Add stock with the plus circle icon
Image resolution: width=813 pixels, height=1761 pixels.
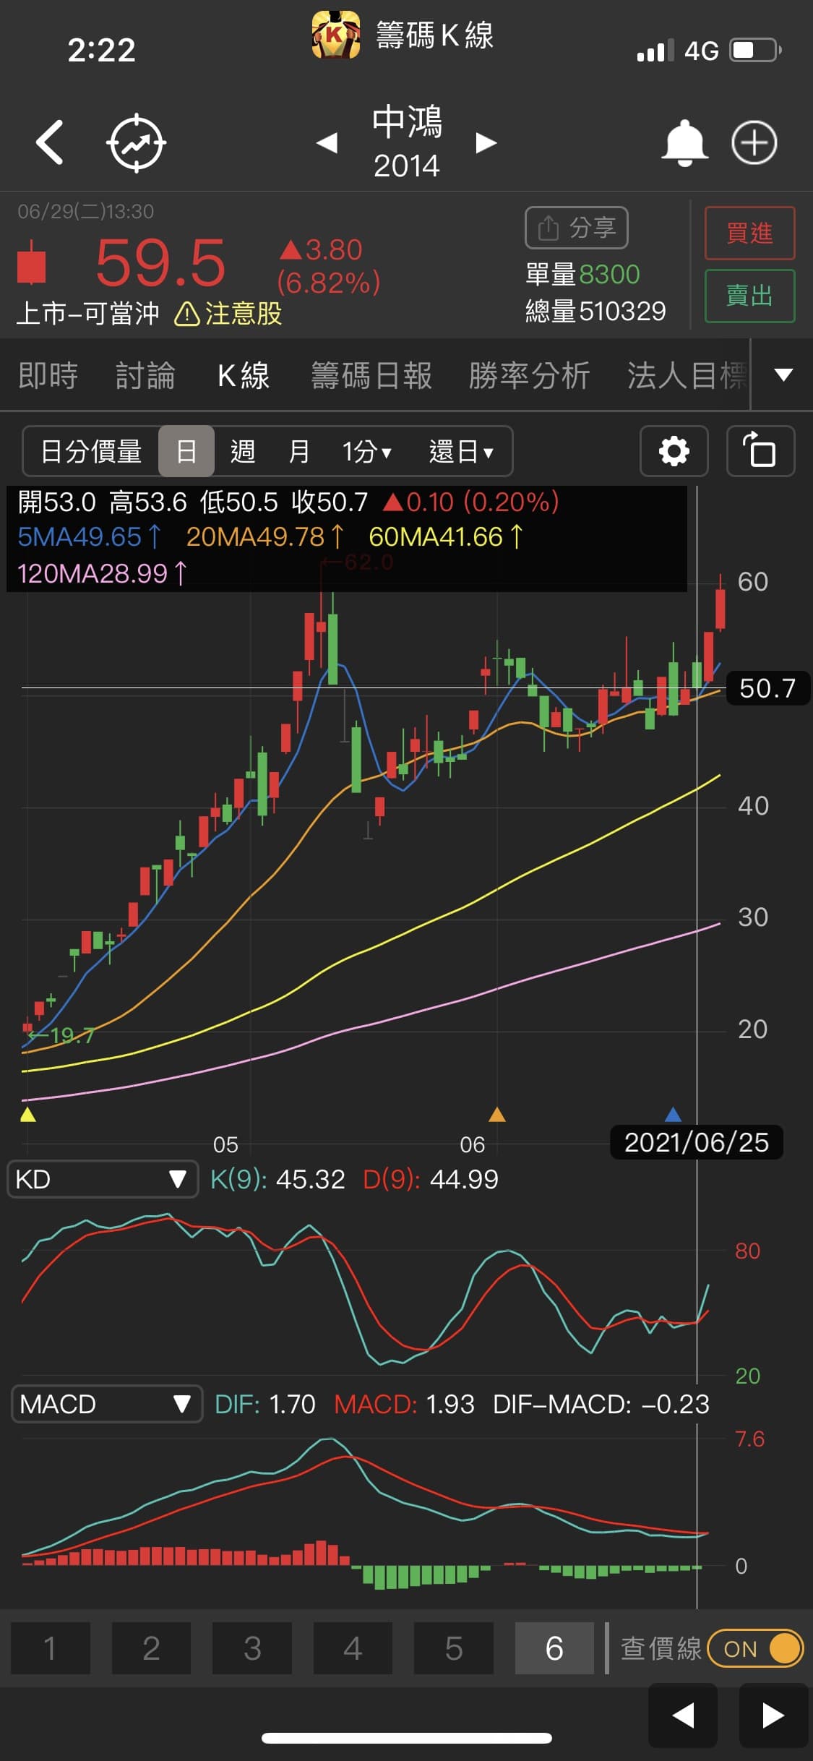[x=754, y=142]
